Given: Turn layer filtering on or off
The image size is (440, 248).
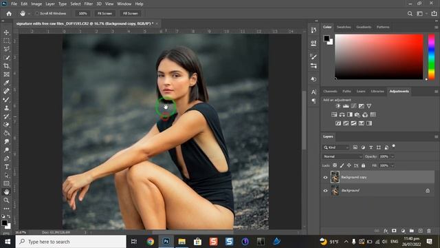Looking at the screenshot, I should tap(393, 146).
